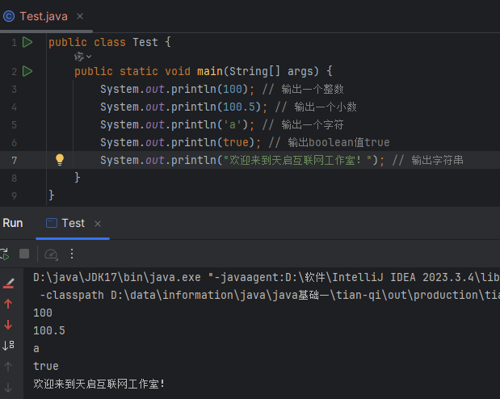The height and width of the screenshot is (399, 500).
Task: Click line number 7 in the gutter
Action: point(14,160)
